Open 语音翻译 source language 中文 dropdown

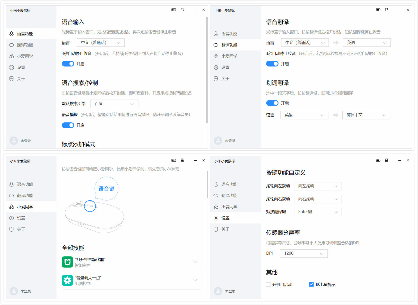click(x=305, y=43)
